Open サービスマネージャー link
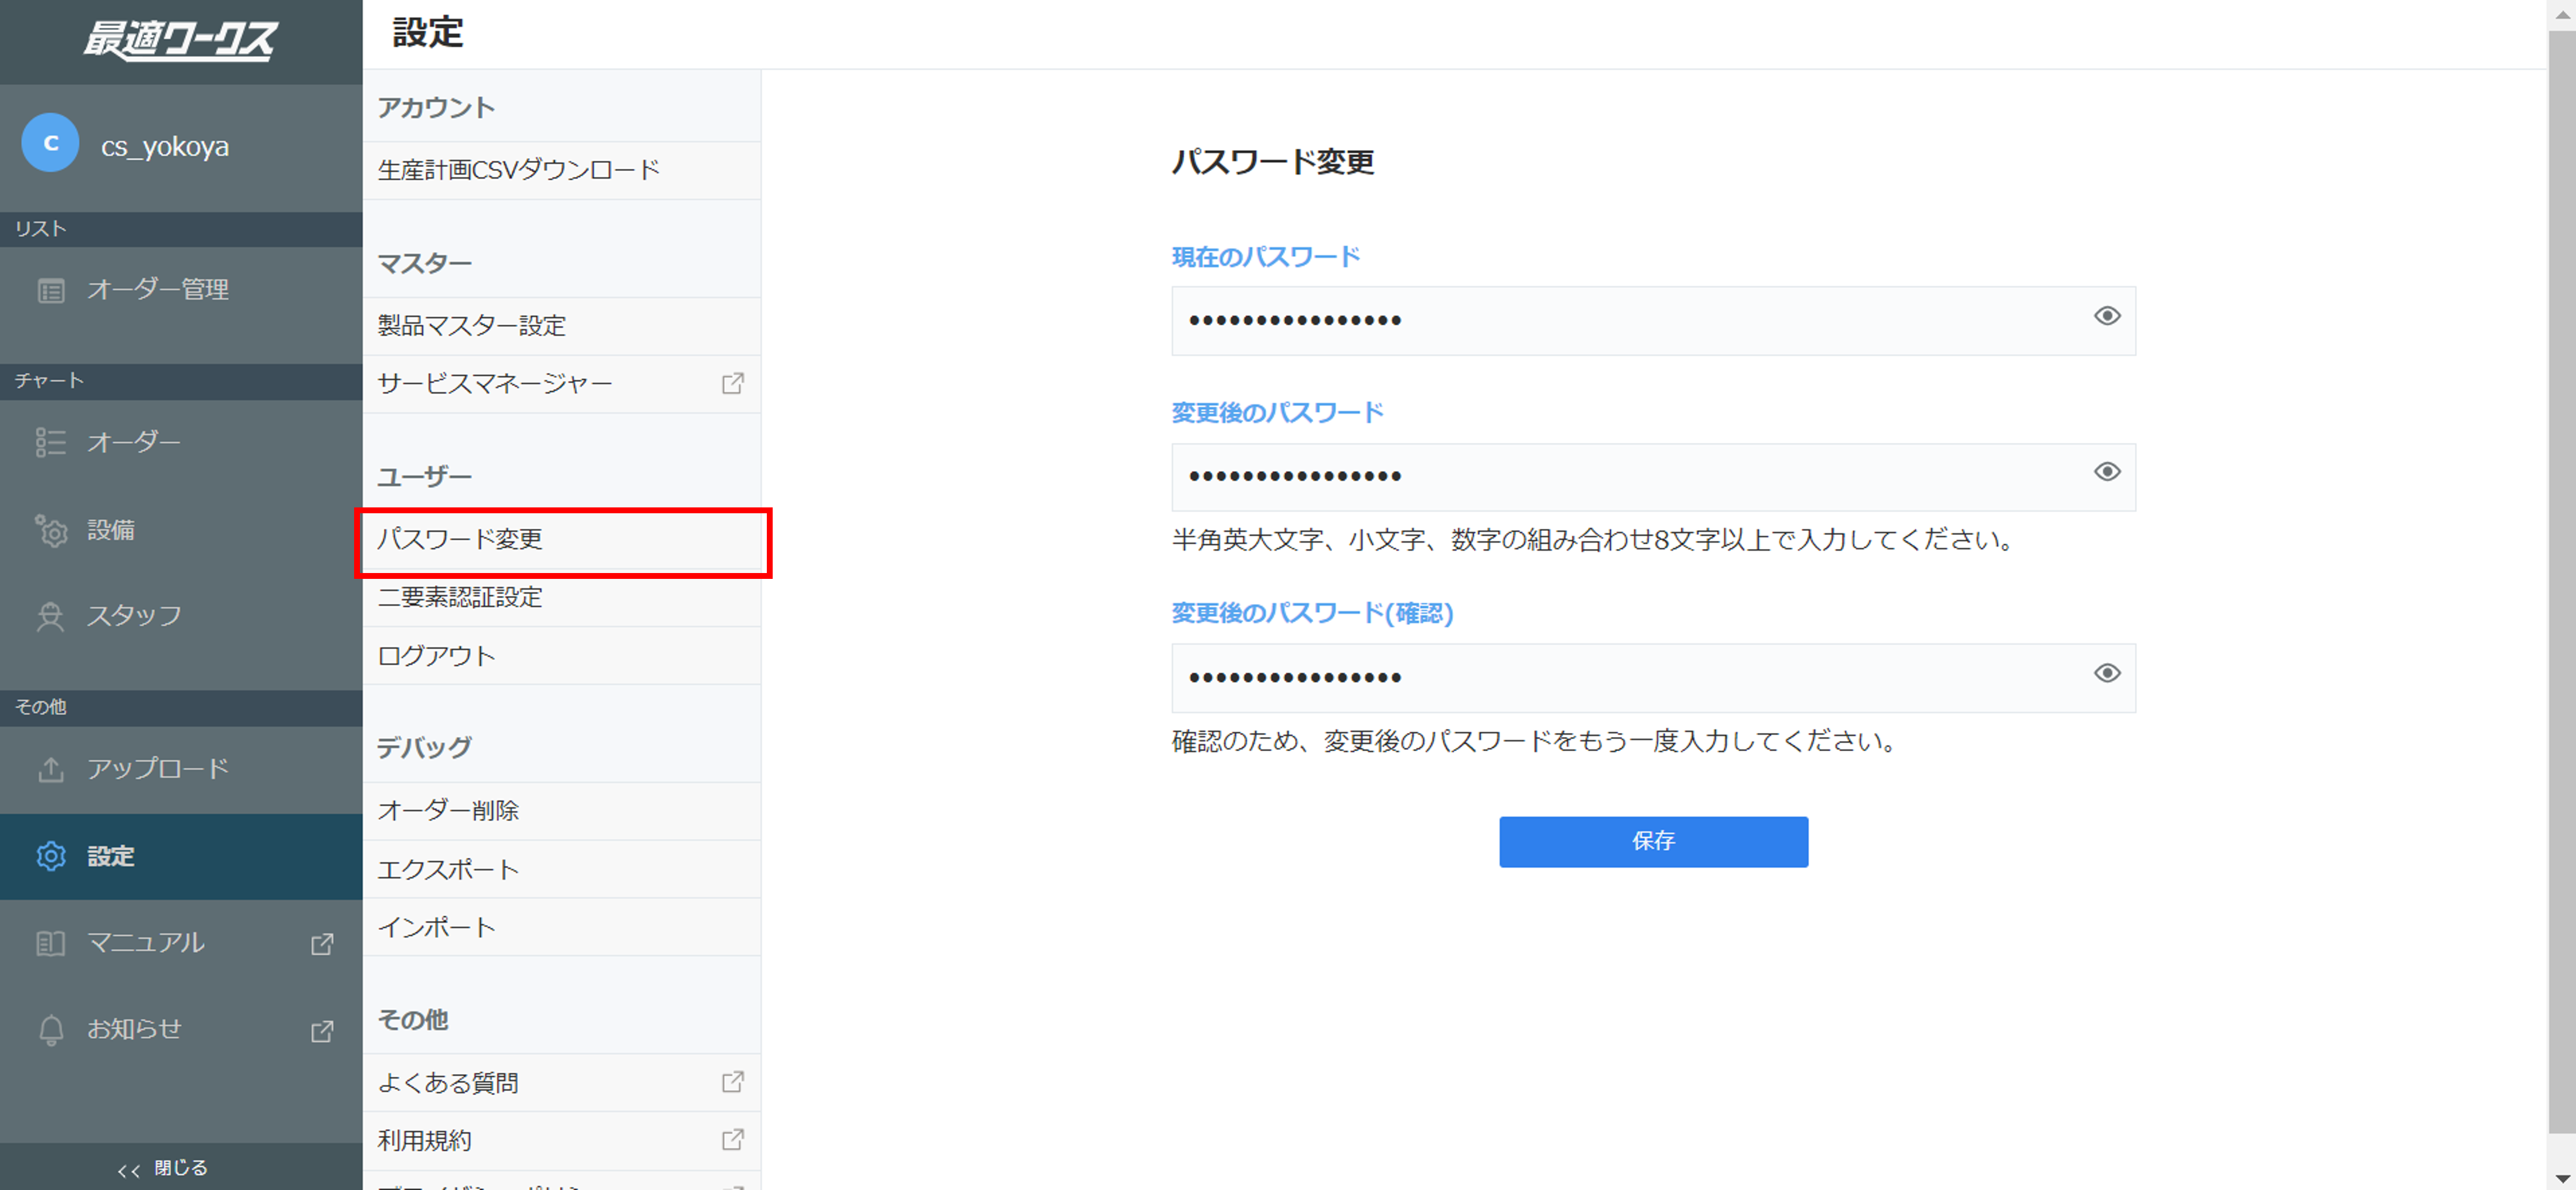This screenshot has width=2576, height=1190. tap(561, 384)
